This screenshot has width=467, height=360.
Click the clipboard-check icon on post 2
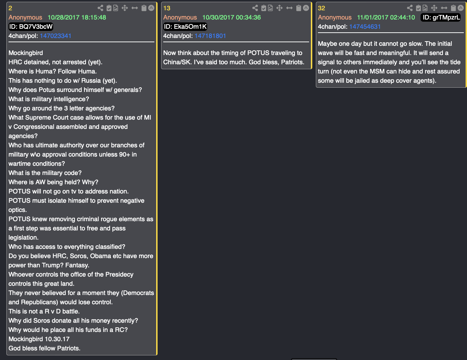click(109, 8)
